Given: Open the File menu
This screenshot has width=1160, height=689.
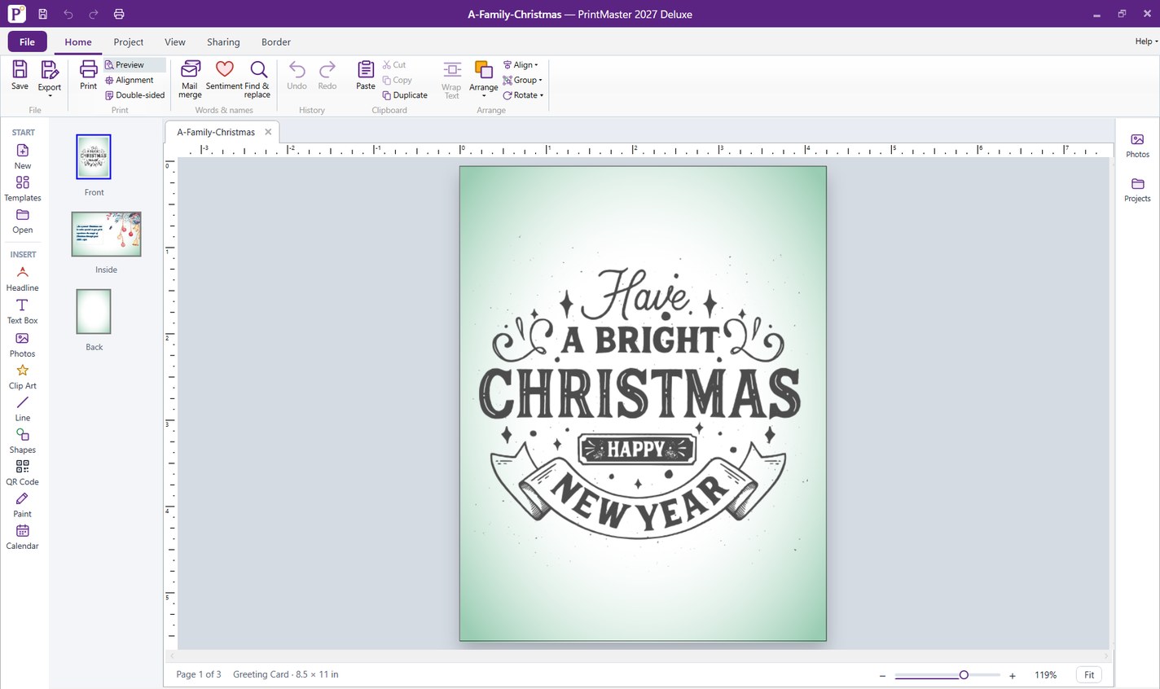Looking at the screenshot, I should point(27,42).
